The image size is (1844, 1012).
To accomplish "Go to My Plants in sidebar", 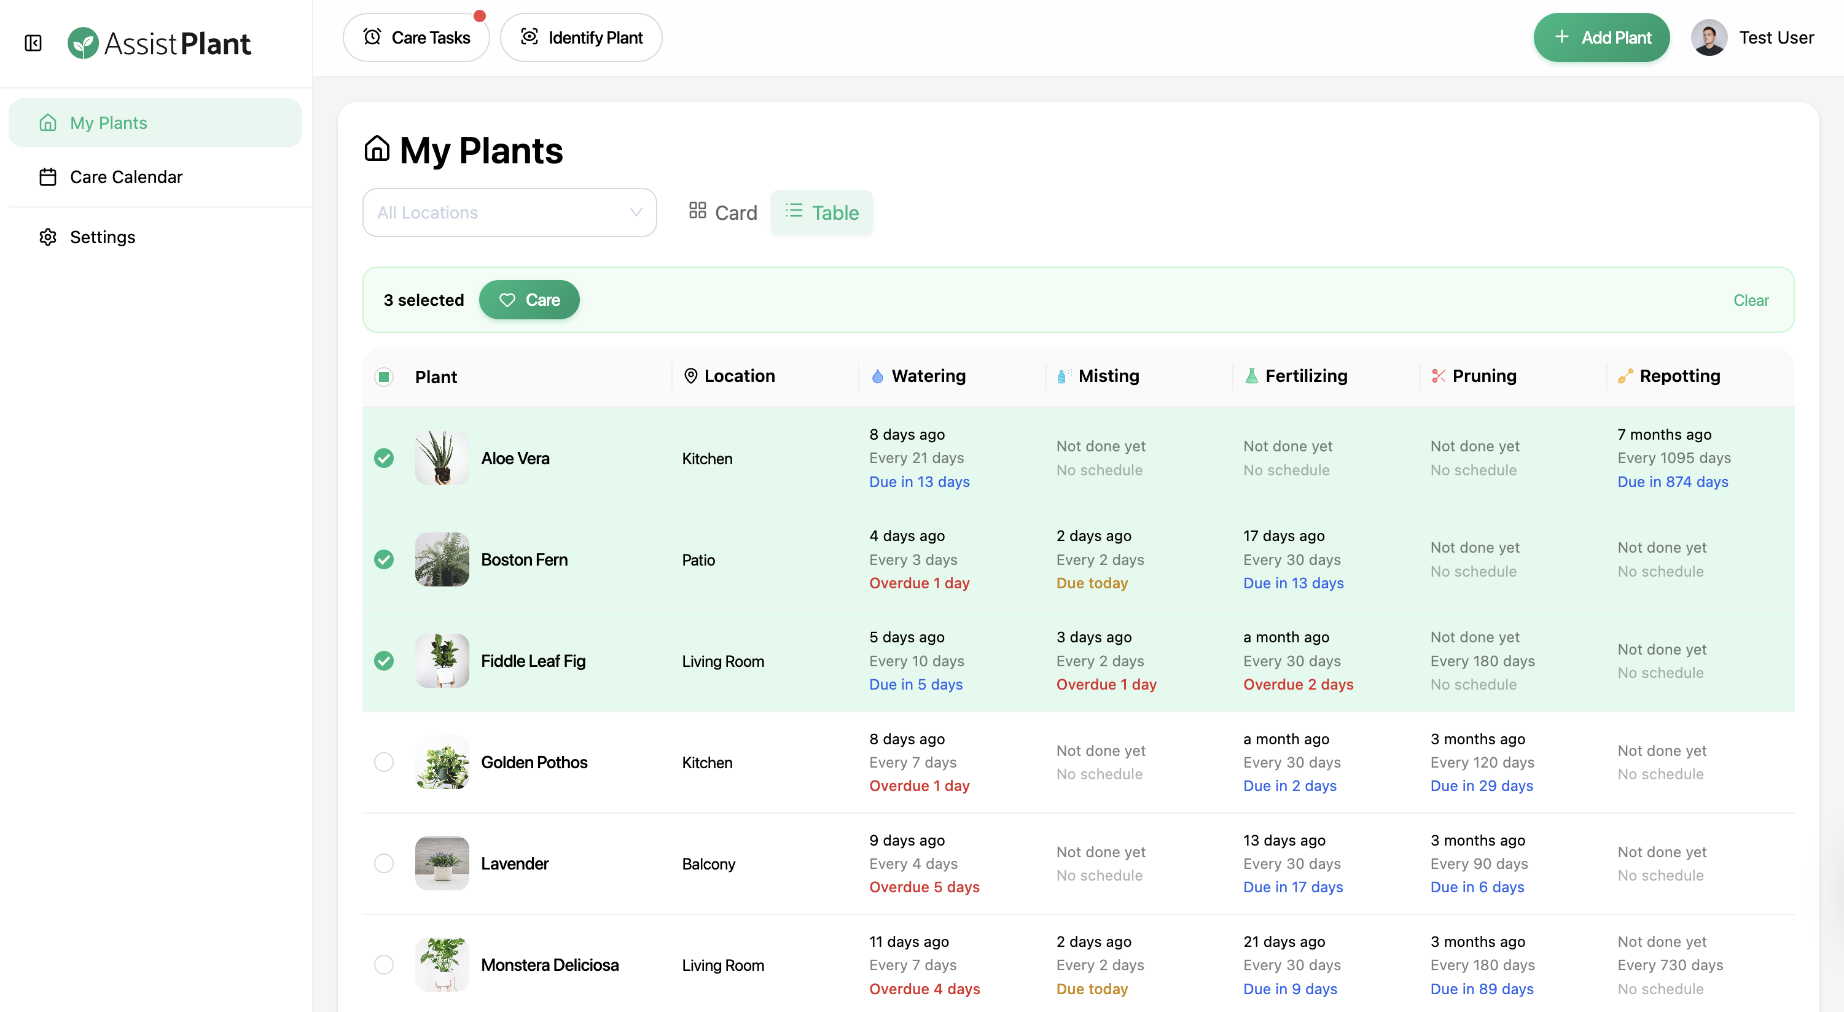I will tap(155, 123).
